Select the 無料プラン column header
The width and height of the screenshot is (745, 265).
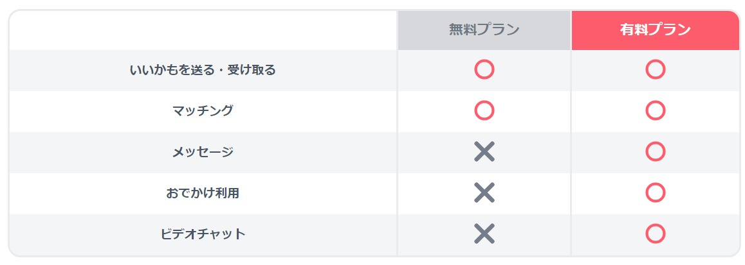[484, 30]
